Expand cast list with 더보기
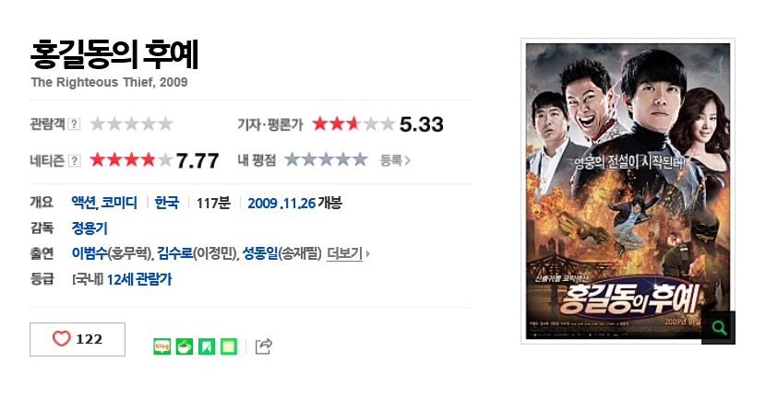This screenshot has width=766, height=398. [x=348, y=253]
